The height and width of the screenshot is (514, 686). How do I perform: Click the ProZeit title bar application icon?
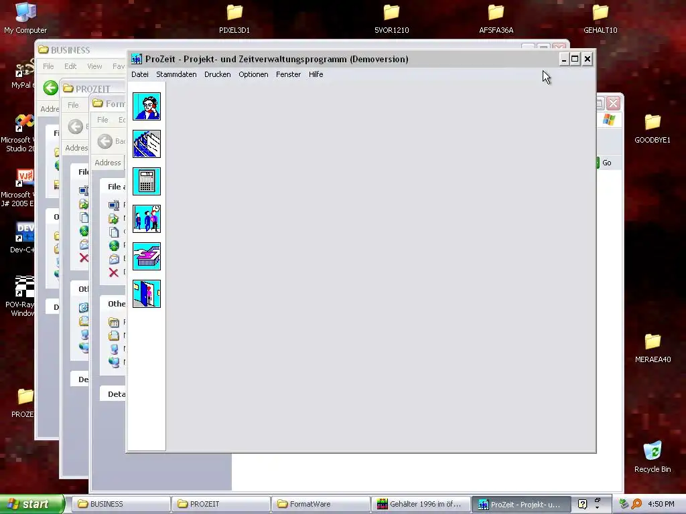pos(137,59)
